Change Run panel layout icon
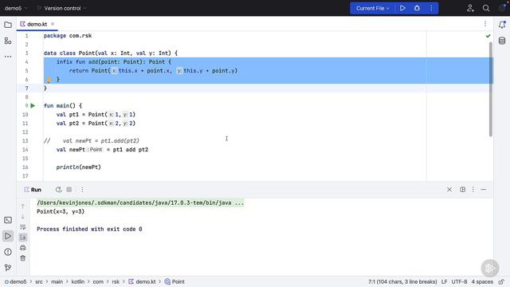Image resolution: width=510 pixels, height=287 pixels. 462,190
